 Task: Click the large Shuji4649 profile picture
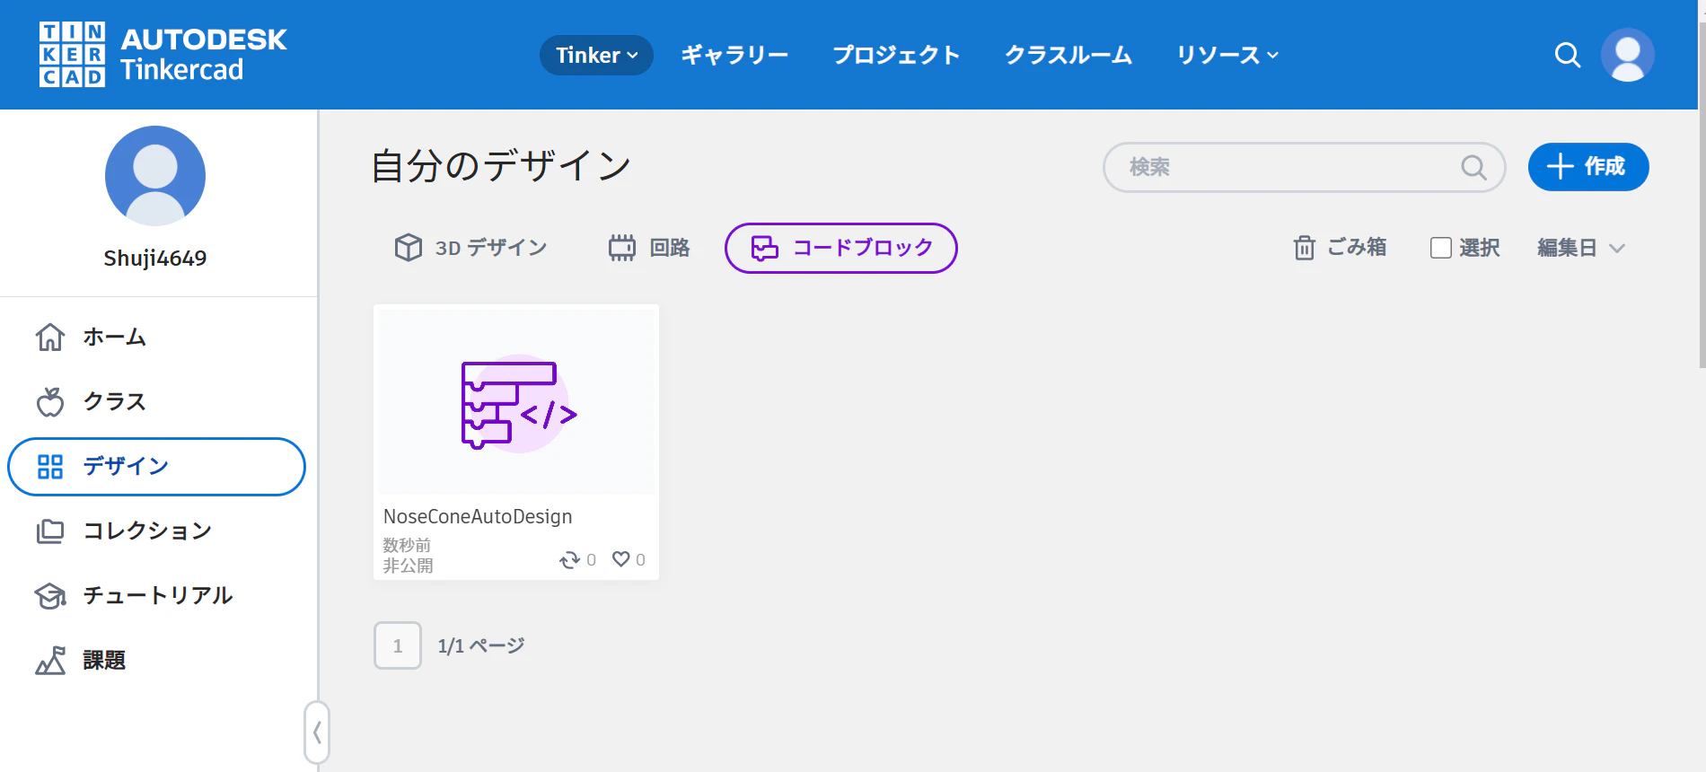pyautogui.click(x=155, y=176)
